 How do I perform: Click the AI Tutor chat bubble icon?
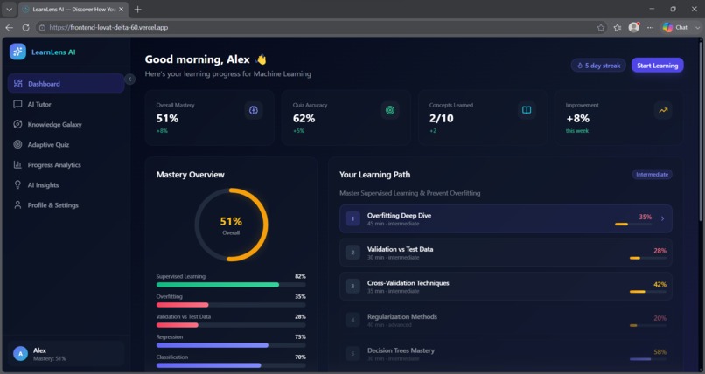(17, 104)
